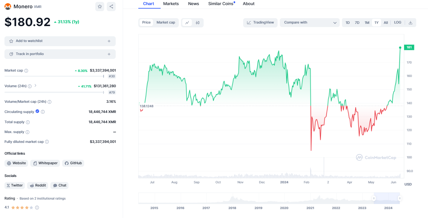Expand Volume (24h) chevron arrow
The height and width of the screenshot is (218, 428).
35,86
